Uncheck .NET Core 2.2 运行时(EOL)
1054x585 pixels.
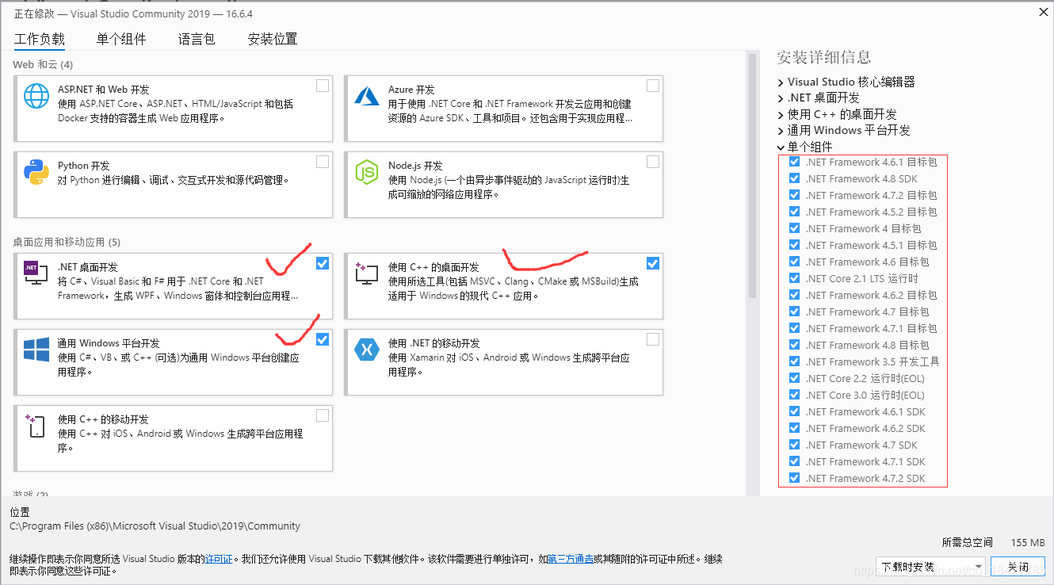click(x=794, y=378)
